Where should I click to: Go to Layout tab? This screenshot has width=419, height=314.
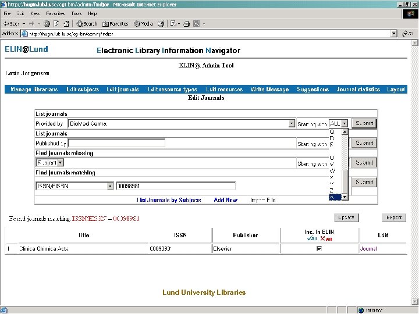pos(396,90)
